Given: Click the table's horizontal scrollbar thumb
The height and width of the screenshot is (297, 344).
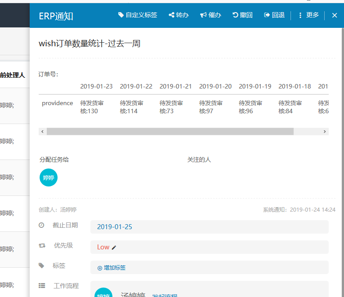Looking at the screenshot, I should 170,132.
